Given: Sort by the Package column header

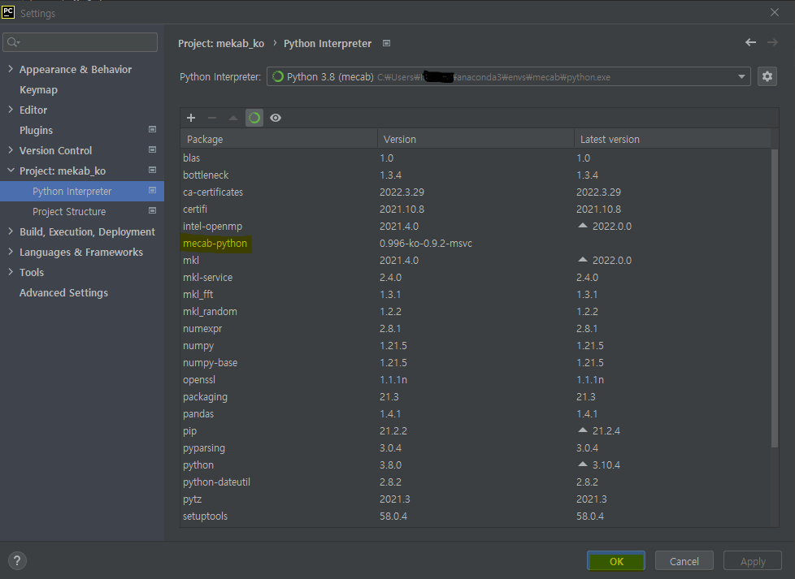Looking at the screenshot, I should pyautogui.click(x=279, y=139).
